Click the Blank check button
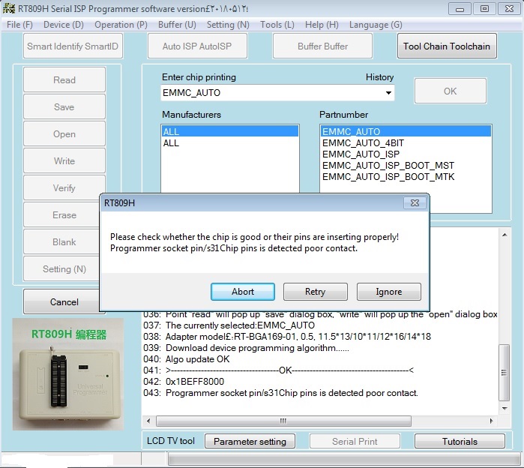Viewport: 524px width, 468px height. [x=61, y=242]
